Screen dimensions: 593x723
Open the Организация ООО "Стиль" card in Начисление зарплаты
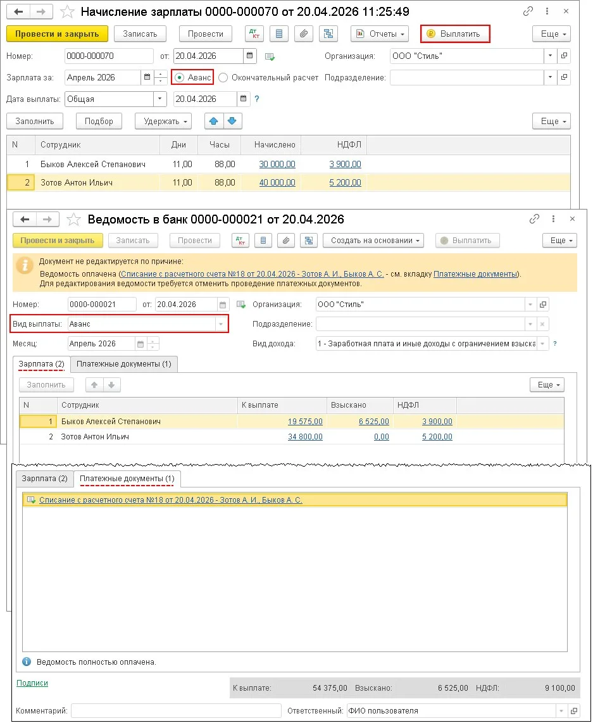(x=564, y=56)
